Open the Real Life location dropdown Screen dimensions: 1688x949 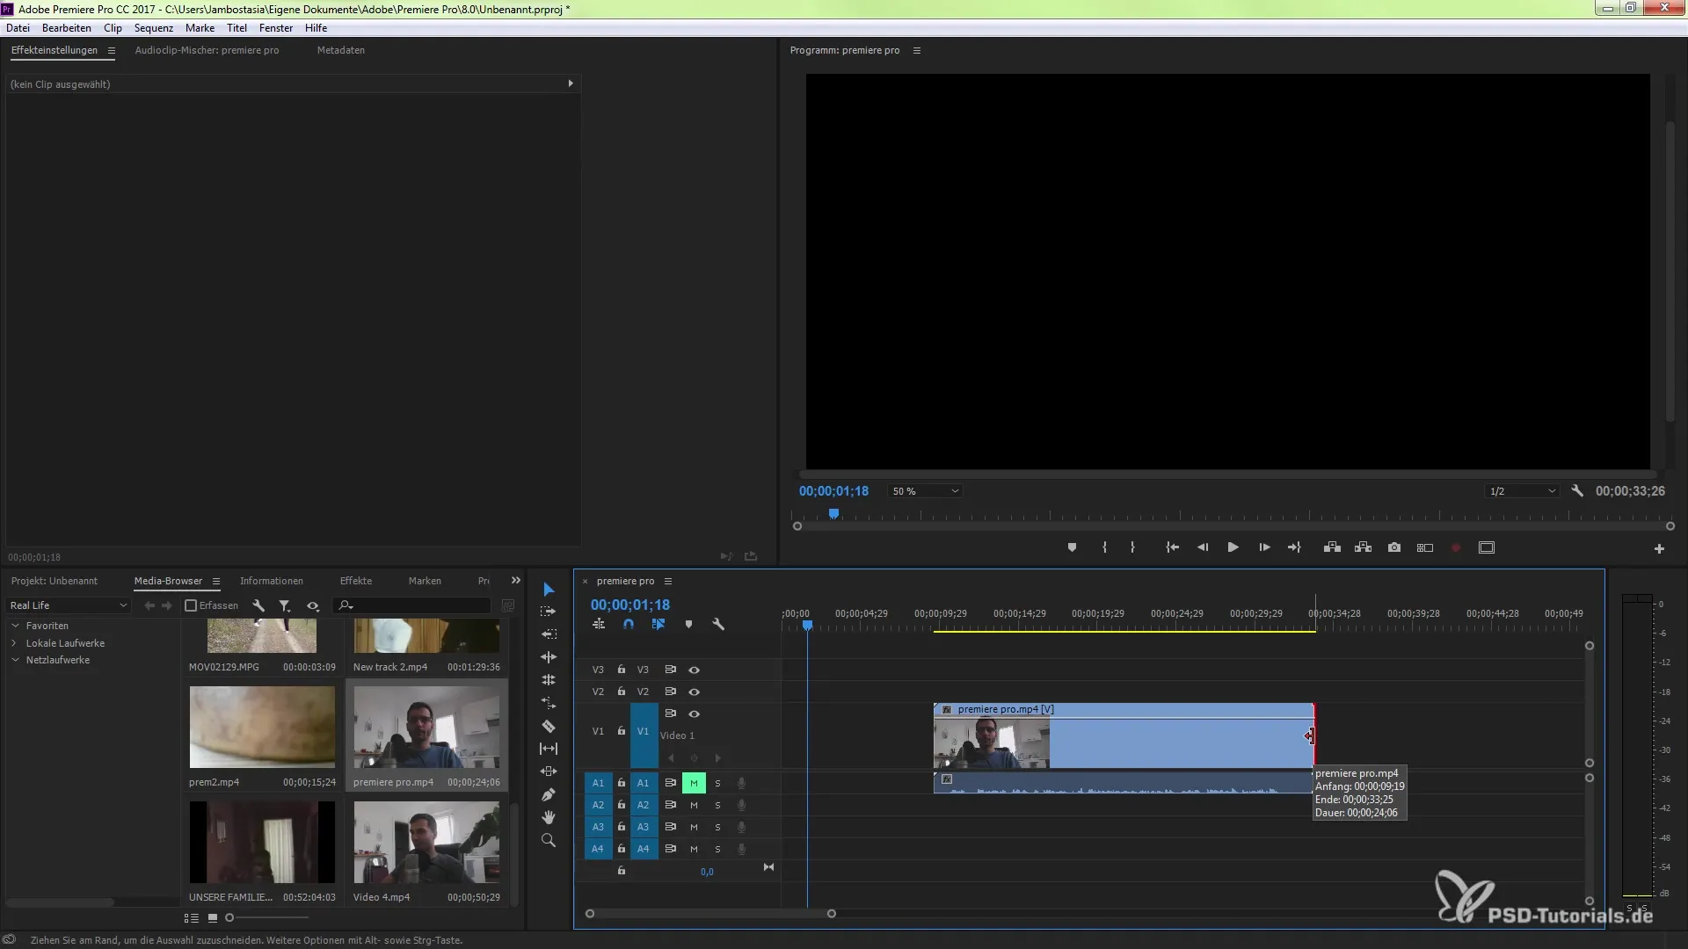point(69,605)
